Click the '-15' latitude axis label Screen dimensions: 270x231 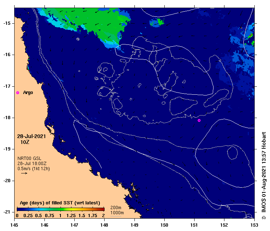click(7, 23)
